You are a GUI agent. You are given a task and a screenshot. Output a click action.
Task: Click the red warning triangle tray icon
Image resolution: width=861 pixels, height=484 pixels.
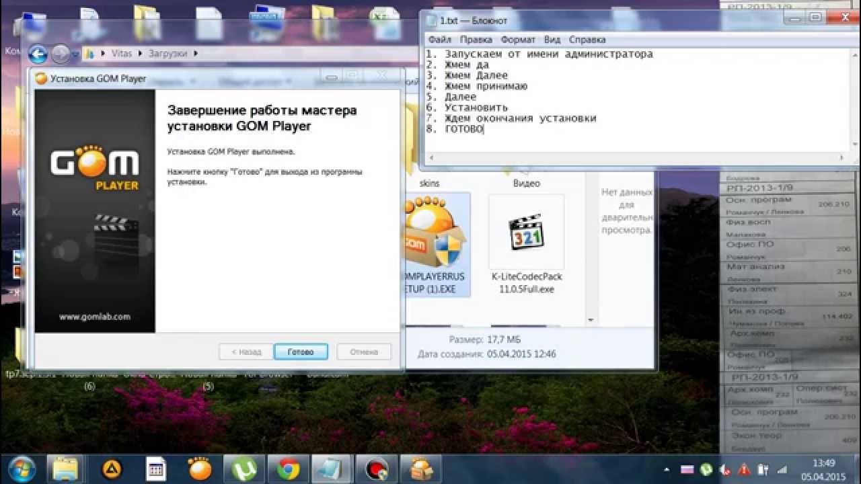point(745,469)
